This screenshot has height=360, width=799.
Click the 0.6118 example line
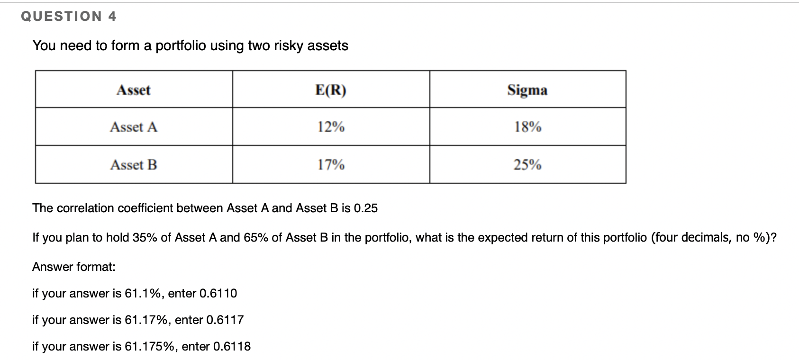point(141,346)
